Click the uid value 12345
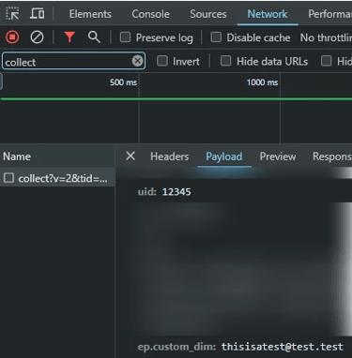Image resolution: width=352 pixels, height=358 pixels. 176,192
